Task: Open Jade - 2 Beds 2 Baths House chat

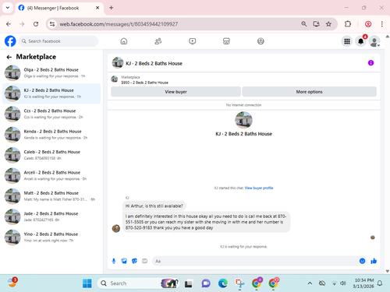Action: [x=51, y=216]
